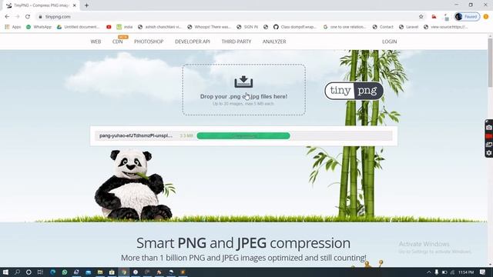Click the red extension icon in the toolbar
Image resolution: width=493 pixels, height=277 pixels.
coord(434,17)
